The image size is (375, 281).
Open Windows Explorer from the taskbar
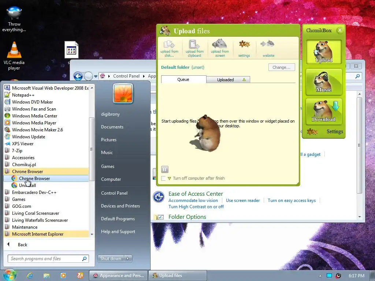click(x=47, y=276)
